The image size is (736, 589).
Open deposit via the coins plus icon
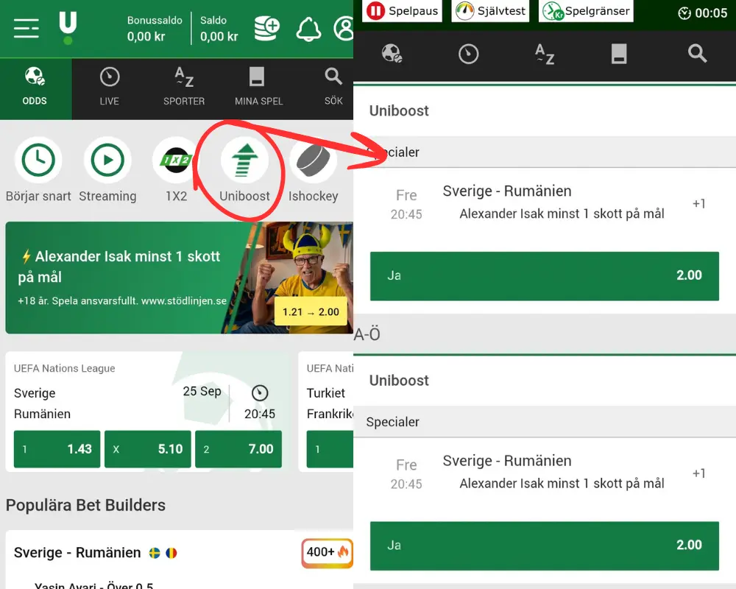tap(266, 28)
